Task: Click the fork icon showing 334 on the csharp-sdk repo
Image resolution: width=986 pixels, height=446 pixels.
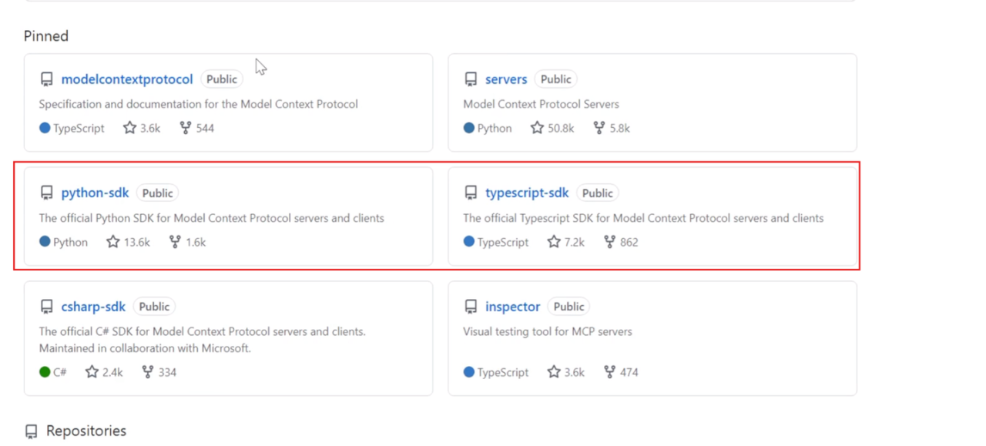Action: click(147, 372)
